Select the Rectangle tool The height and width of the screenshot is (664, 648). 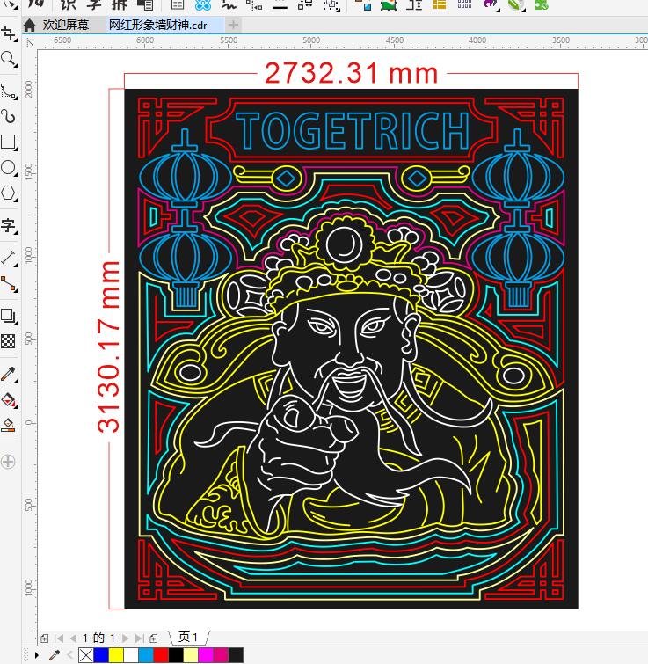point(8,142)
